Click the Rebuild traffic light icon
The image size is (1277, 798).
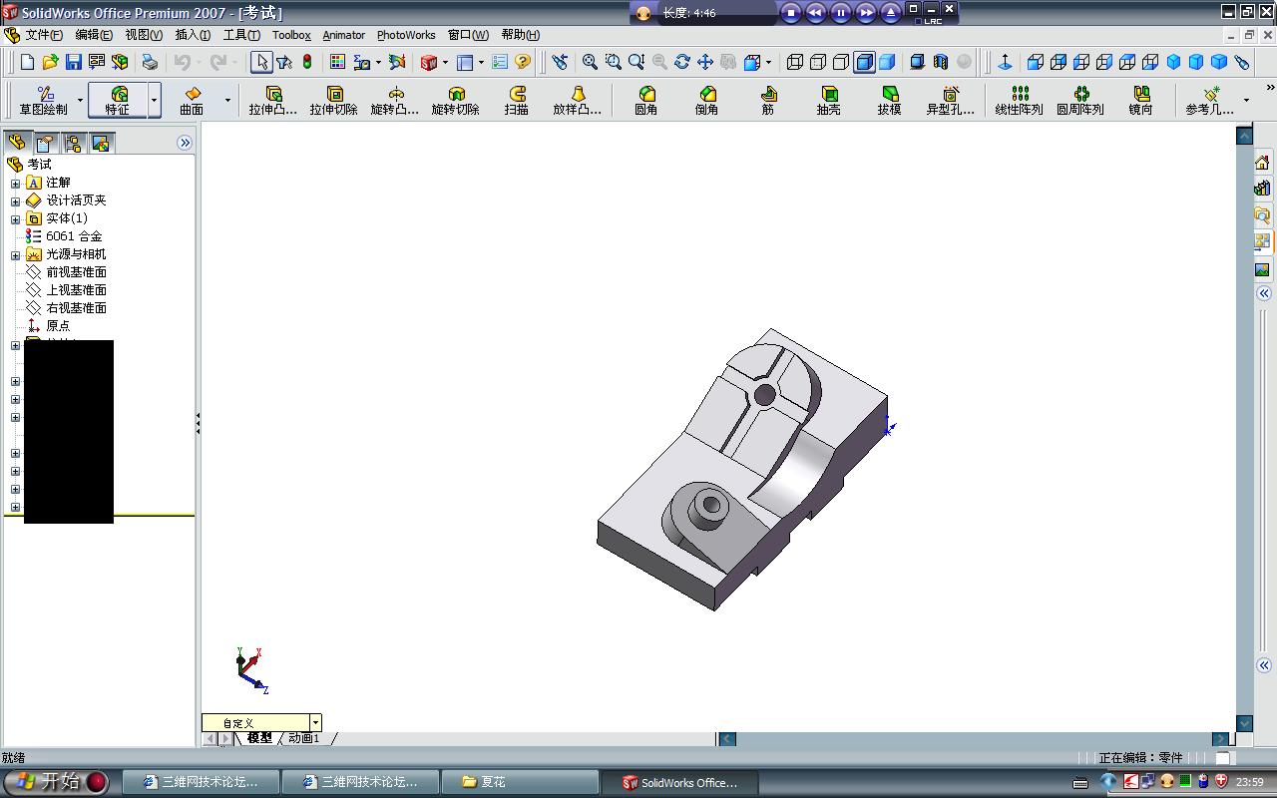(307, 62)
